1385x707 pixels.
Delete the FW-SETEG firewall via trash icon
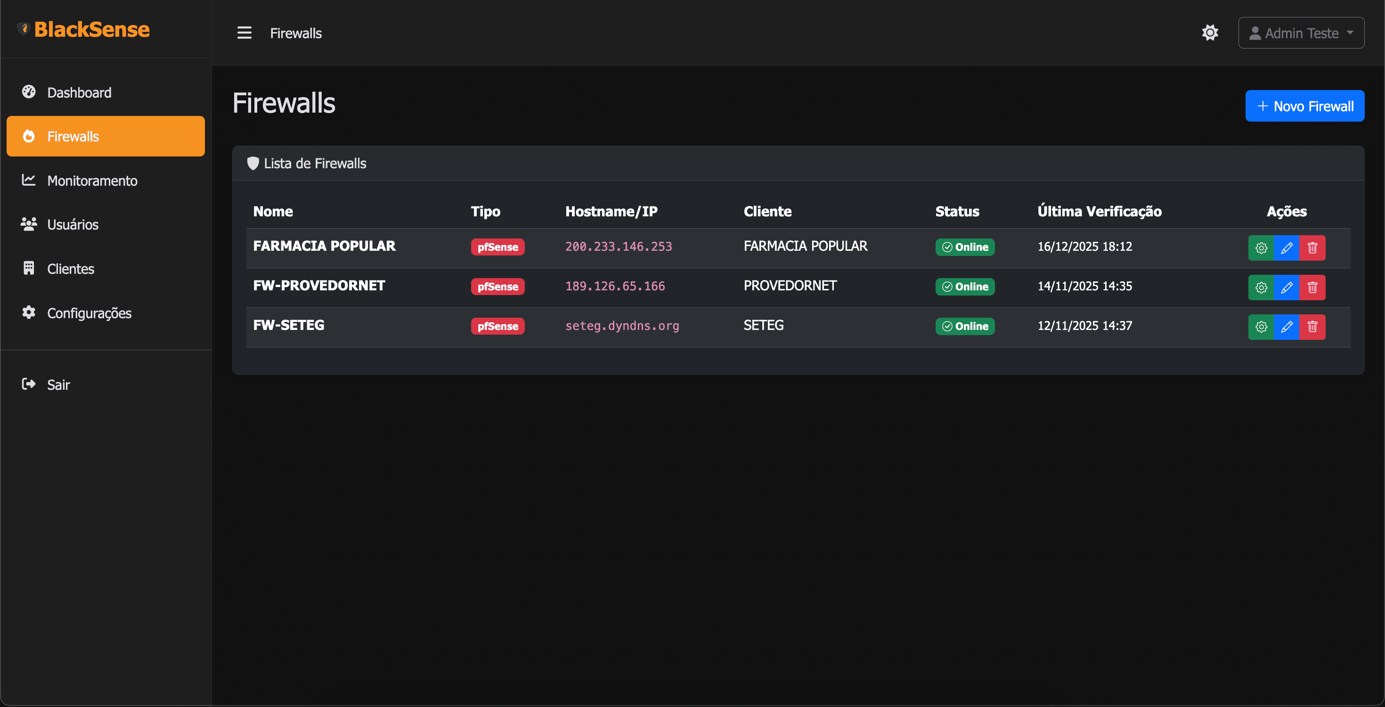[x=1312, y=327]
